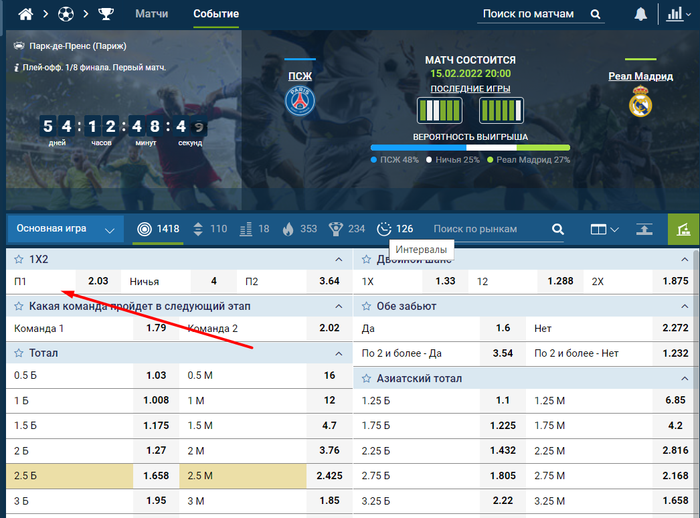Toggle favorite star for Азиатский тотал
Viewport: 700px width, 518px height.
[366, 379]
